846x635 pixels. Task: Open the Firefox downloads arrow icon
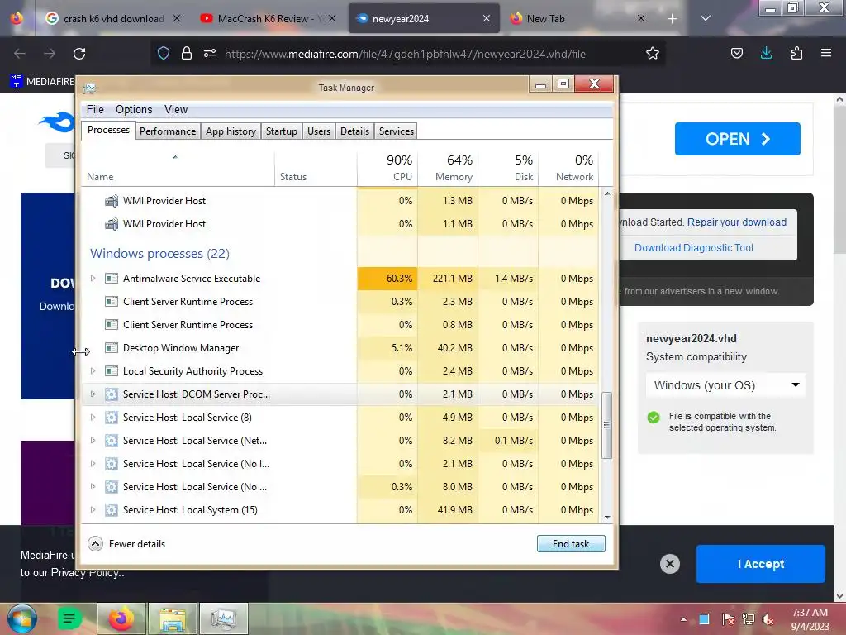[x=766, y=54]
